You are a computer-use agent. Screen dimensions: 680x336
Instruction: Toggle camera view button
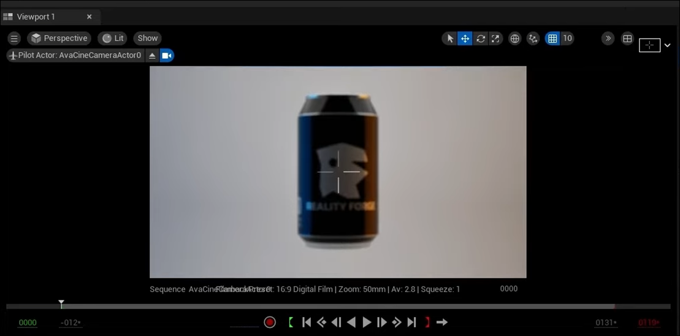coord(167,56)
